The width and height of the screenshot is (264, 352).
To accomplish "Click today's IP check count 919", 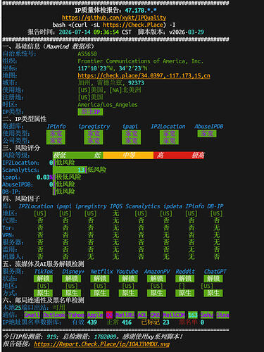I will [51, 337].
